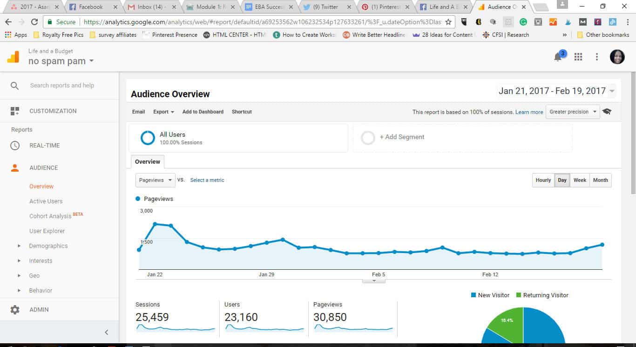Click the Customization dashboard icon

tap(15, 111)
